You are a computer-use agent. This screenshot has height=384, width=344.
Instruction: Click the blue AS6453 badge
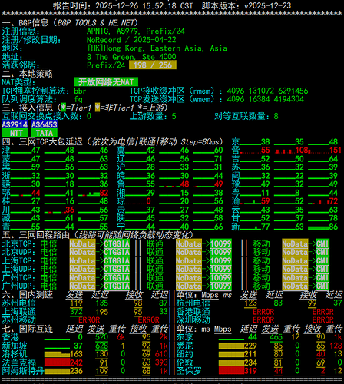(45, 124)
